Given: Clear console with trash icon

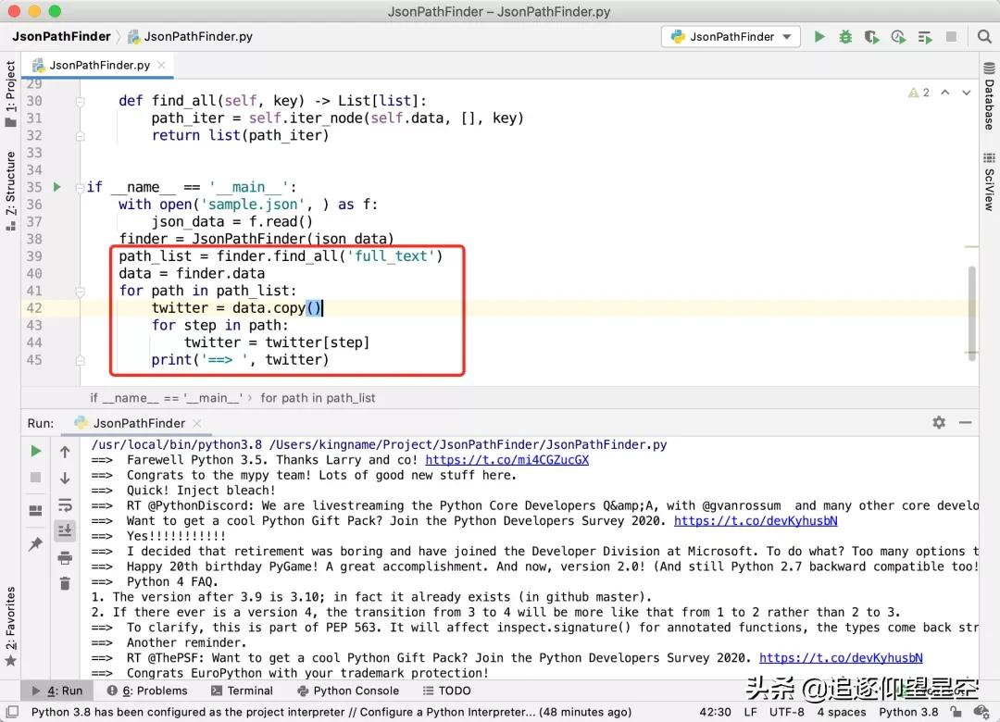Looking at the screenshot, I should point(65,583).
